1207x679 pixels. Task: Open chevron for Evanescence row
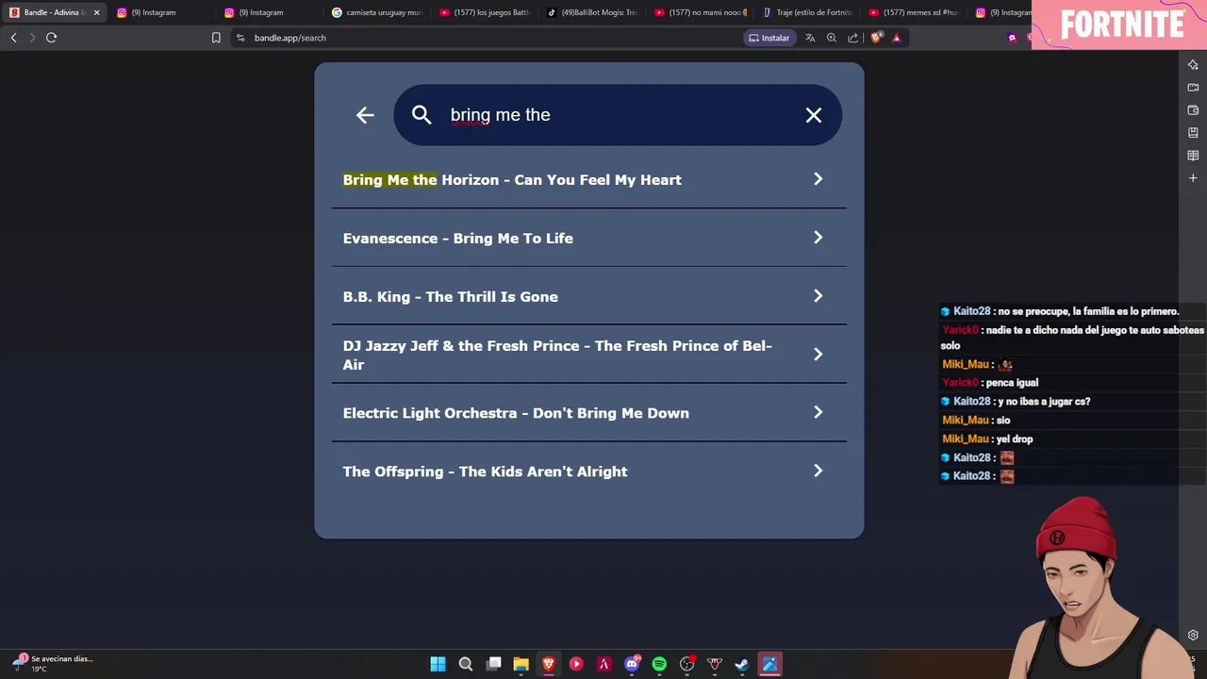[x=818, y=238]
